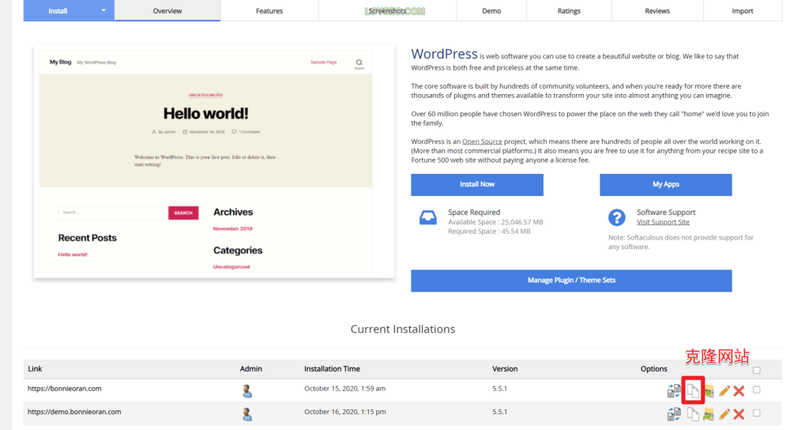Click the Current Installations heading
Screen dimensions: 790x430
(403, 329)
